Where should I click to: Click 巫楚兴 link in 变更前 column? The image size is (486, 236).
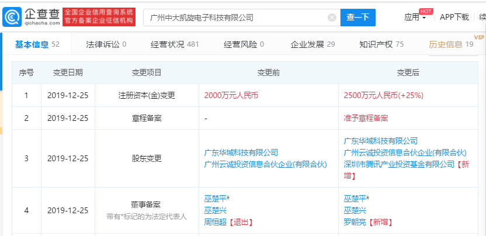[x=216, y=210]
